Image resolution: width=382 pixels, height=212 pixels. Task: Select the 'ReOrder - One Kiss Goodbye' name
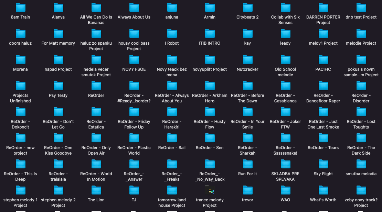(x=58, y=150)
